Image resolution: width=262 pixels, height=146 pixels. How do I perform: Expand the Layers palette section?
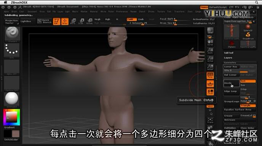(228, 58)
